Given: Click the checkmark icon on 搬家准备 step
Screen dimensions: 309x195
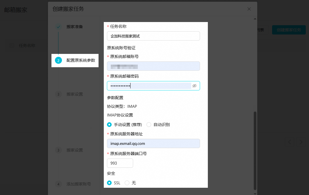Looking at the screenshot, I should point(58,26).
